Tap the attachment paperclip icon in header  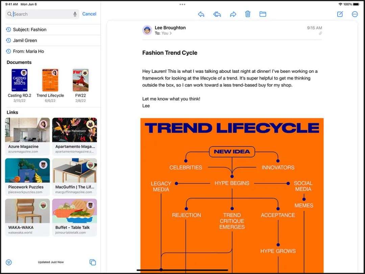pos(320,33)
